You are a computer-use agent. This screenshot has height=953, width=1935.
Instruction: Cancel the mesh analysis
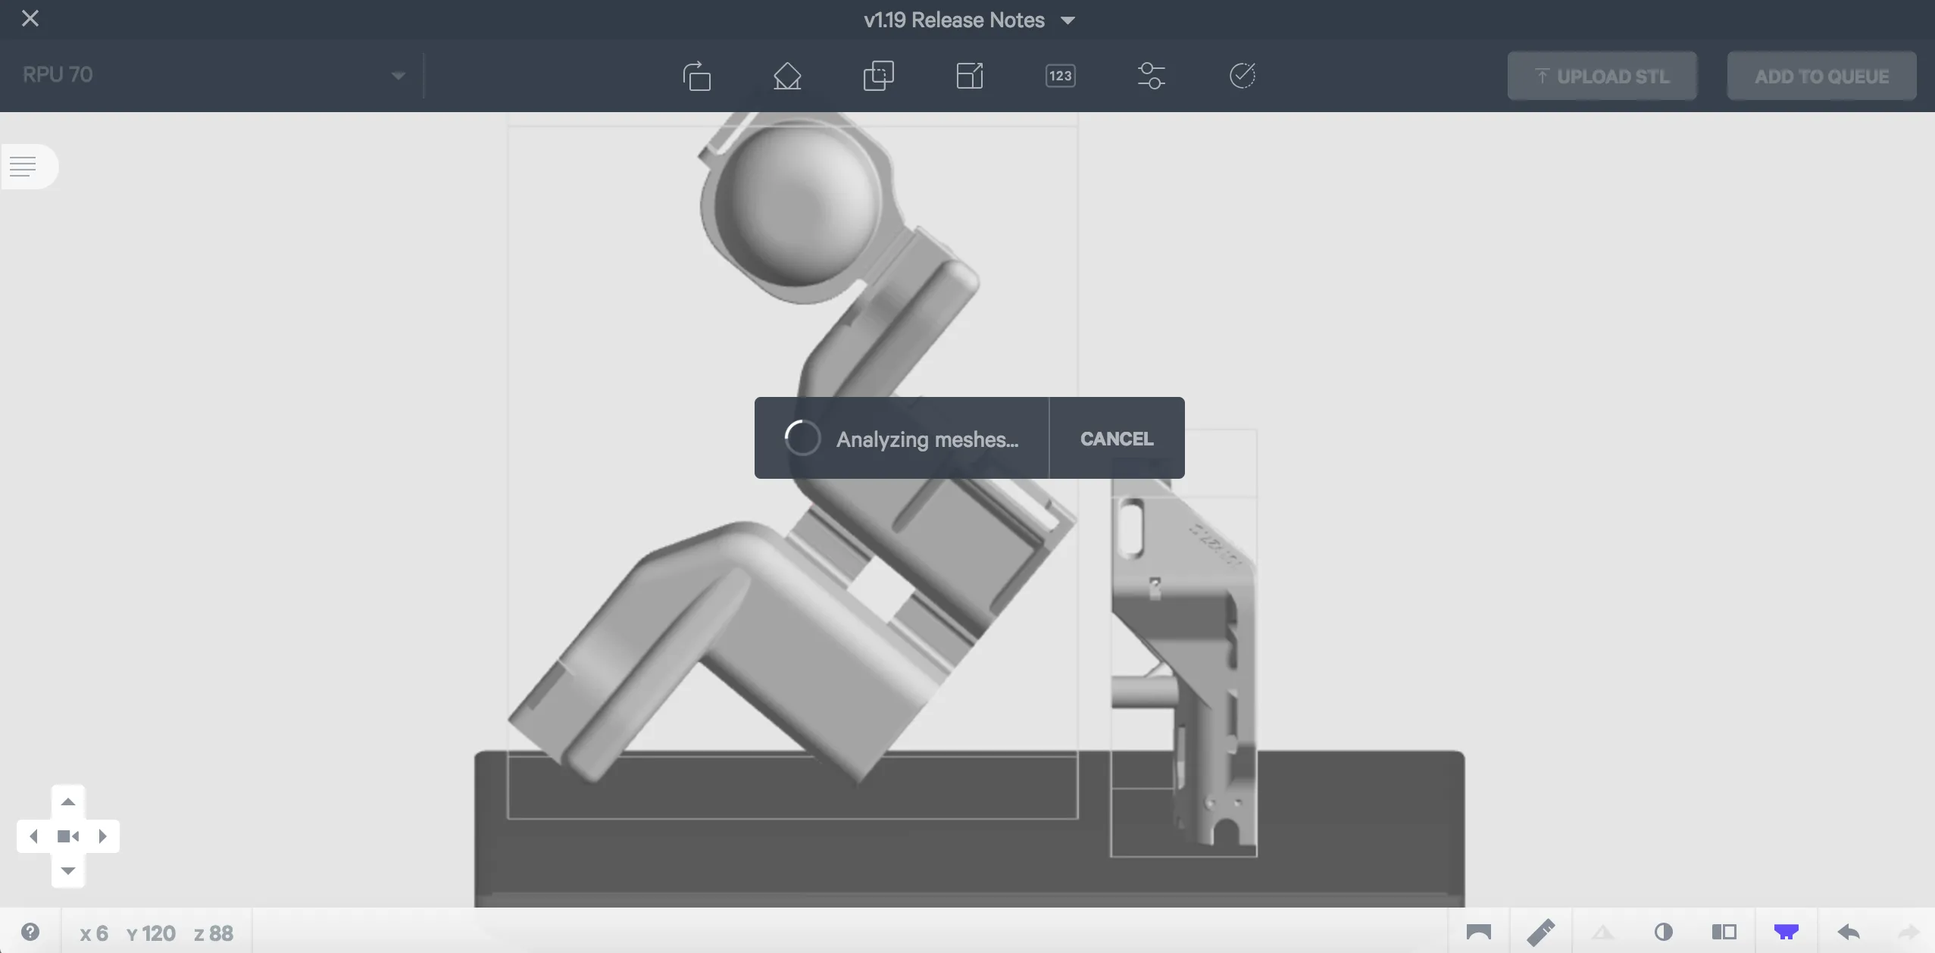[1117, 439]
